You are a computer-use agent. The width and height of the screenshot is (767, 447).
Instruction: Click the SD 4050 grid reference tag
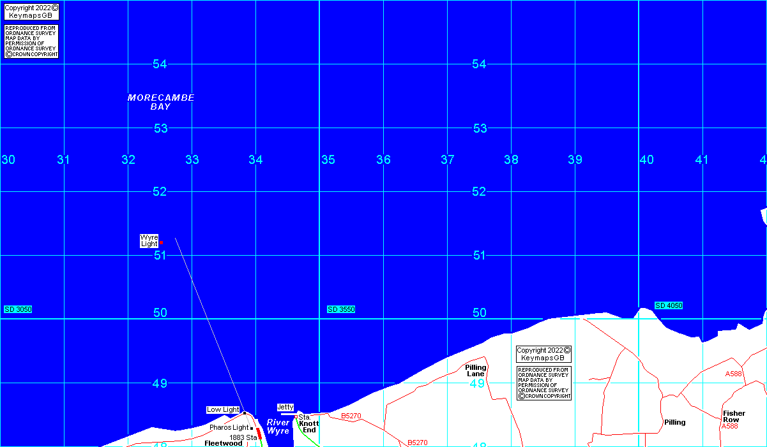coord(669,305)
